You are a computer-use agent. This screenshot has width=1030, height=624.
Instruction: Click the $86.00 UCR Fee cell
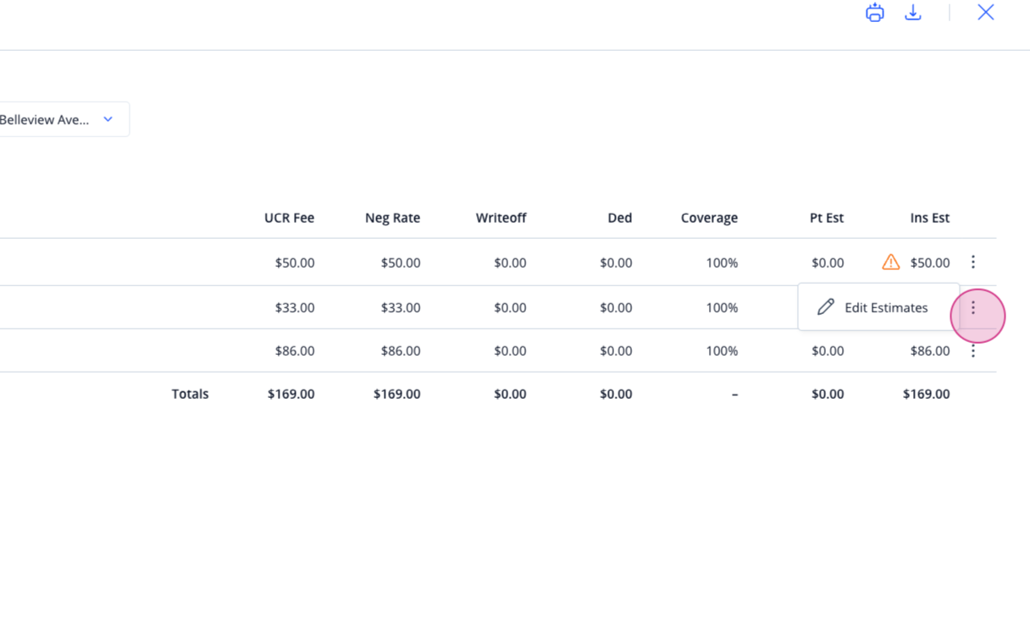click(295, 351)
